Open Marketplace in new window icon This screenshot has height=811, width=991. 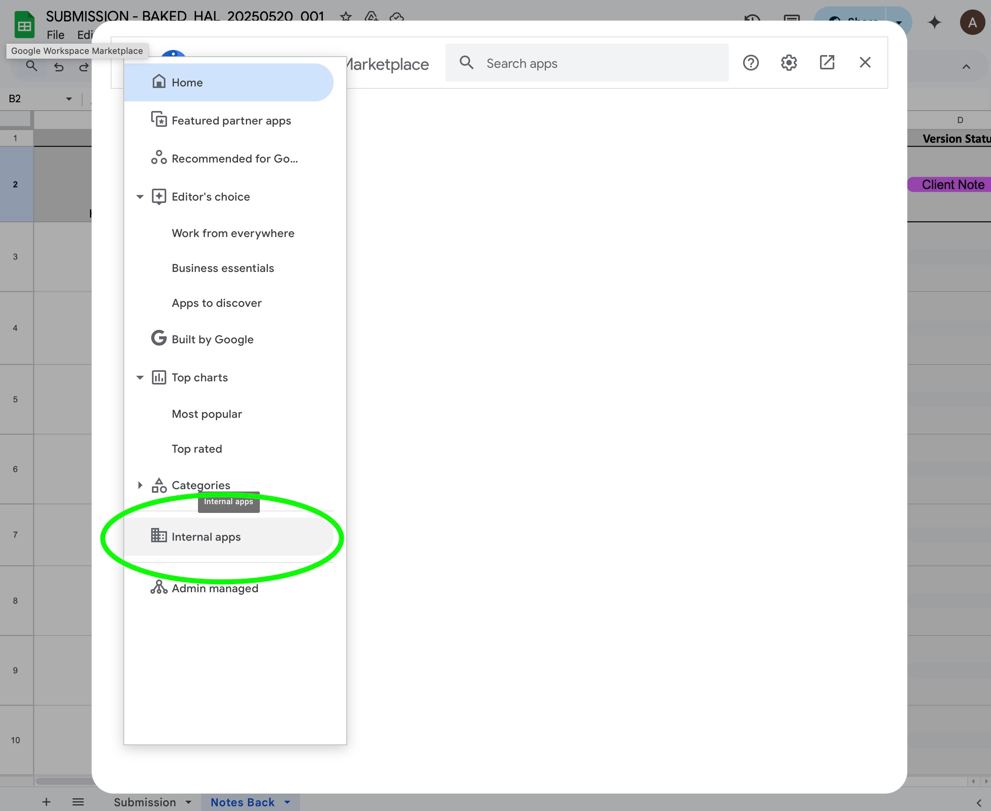(826, 63)
